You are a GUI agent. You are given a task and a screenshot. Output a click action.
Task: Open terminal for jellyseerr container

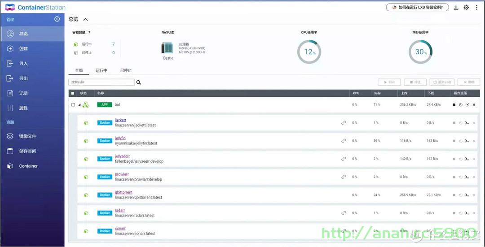(467, 159)
